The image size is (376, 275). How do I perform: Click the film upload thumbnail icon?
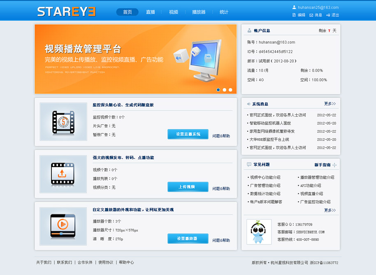[63, 174]
